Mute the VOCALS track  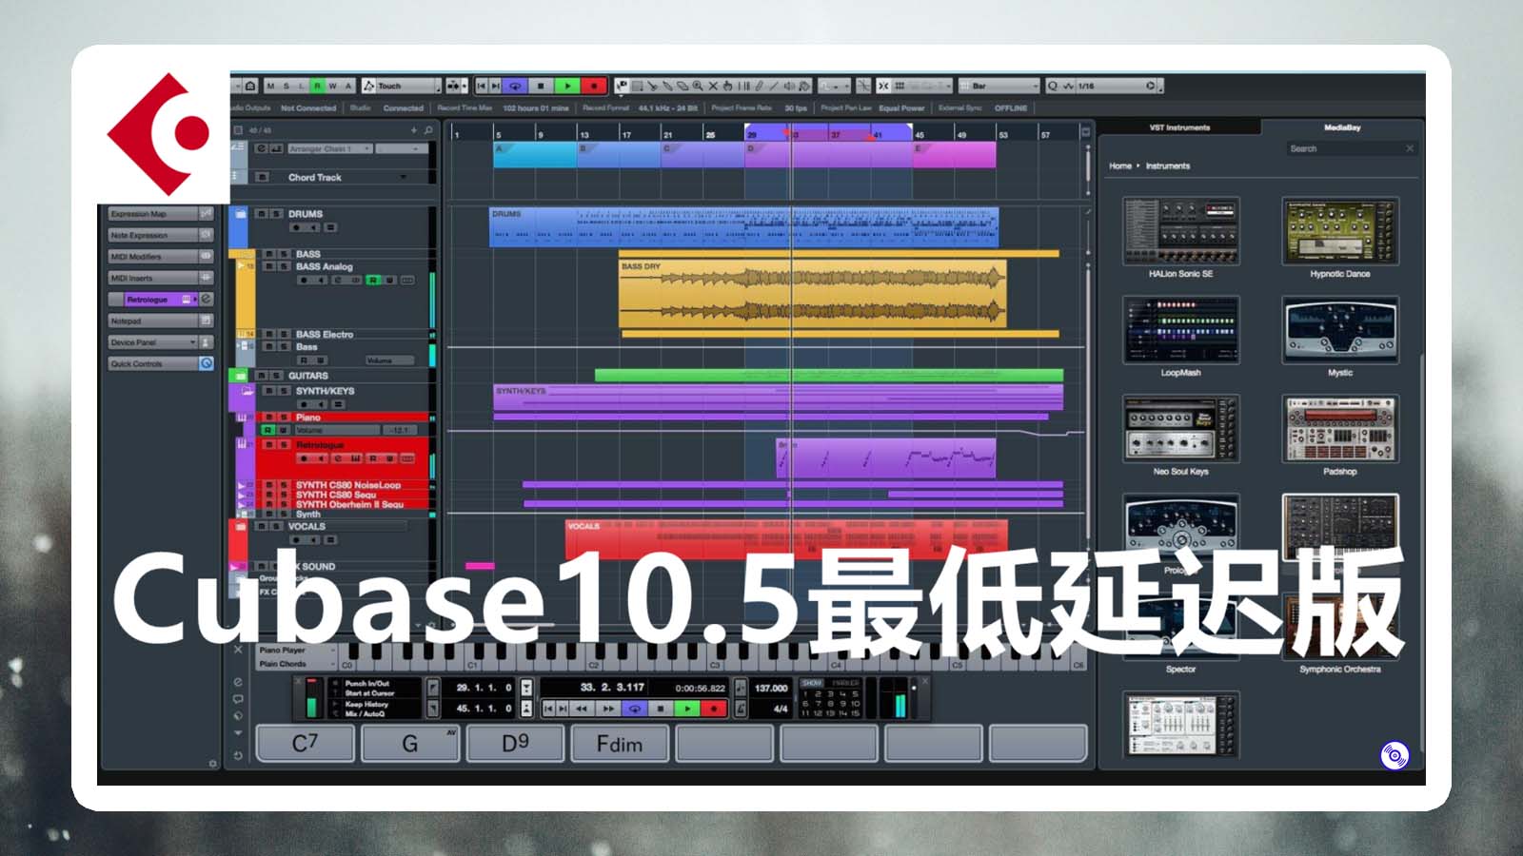coord(262,526)
